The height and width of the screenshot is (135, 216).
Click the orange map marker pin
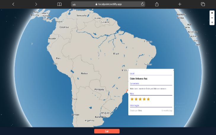tap(127, 91)
